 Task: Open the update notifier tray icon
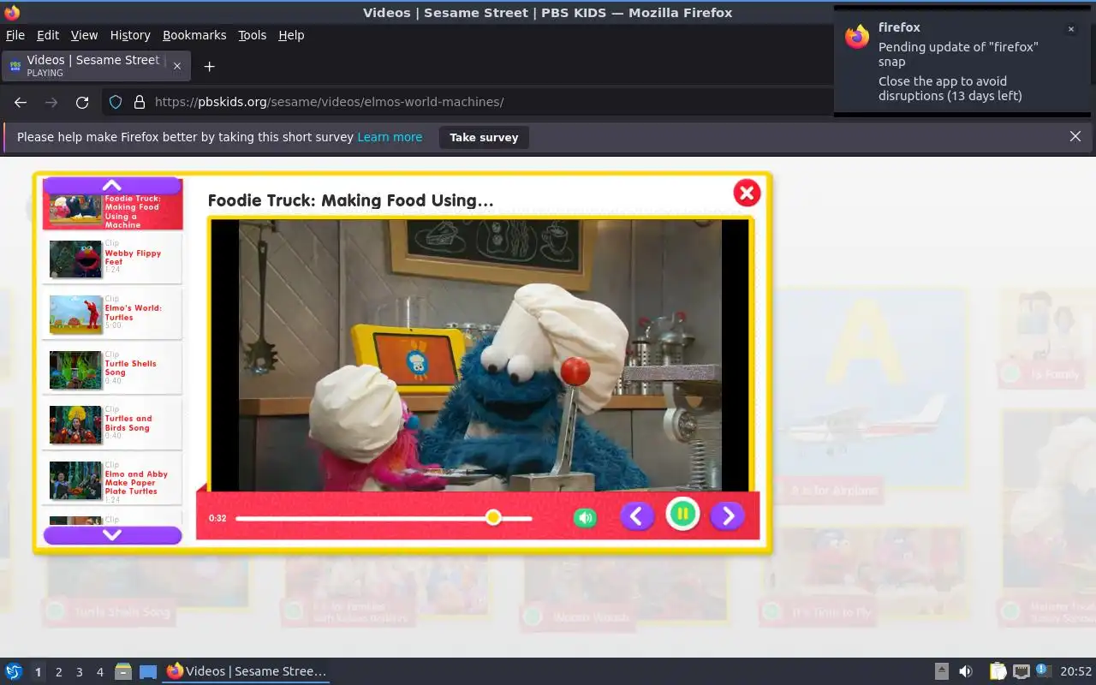tap(1043, 670)
